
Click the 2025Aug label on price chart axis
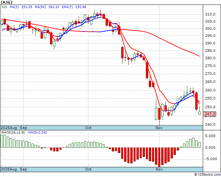[x=9, y=128]
